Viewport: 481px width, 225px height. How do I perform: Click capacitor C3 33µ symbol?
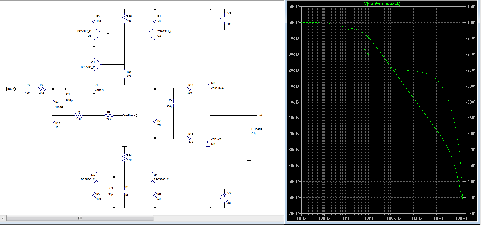point(114,191)
